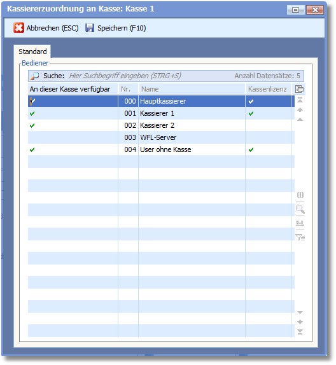Toggle availability checkbox for Kassierer 1
This screenshot has width=336, height=365.
32,113
